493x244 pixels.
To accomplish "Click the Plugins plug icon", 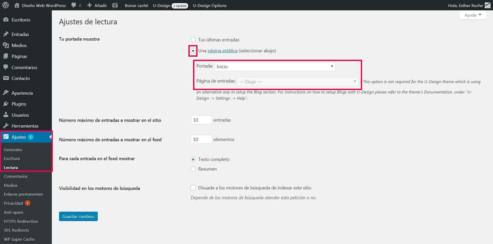I will coord(7,104).
